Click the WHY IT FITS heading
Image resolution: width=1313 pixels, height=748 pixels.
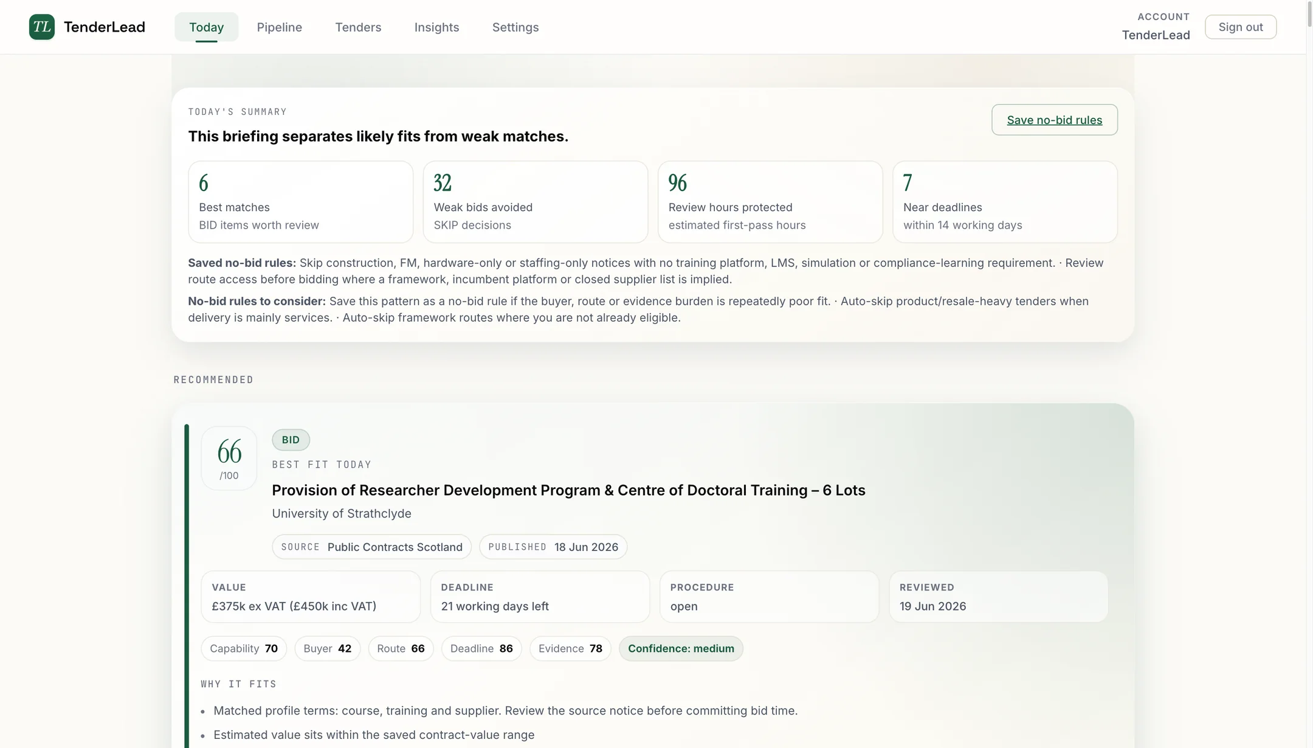(x=238, y=684)
